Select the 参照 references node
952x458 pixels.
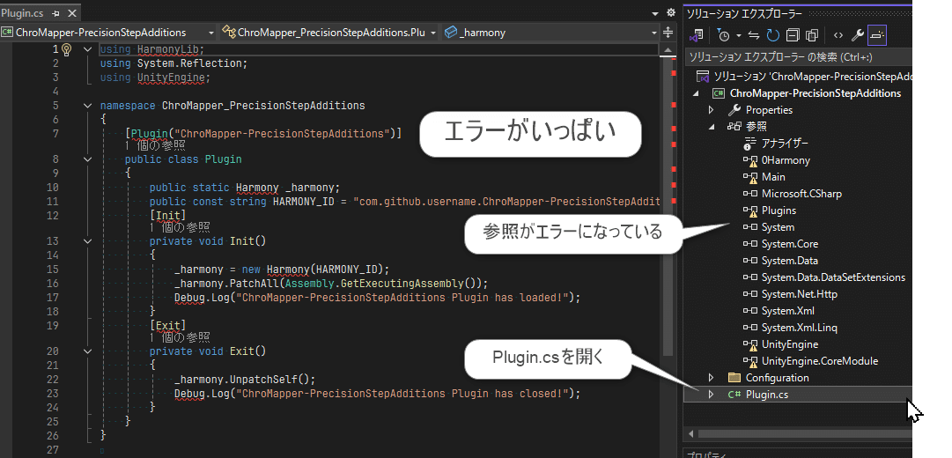point(756,127)
